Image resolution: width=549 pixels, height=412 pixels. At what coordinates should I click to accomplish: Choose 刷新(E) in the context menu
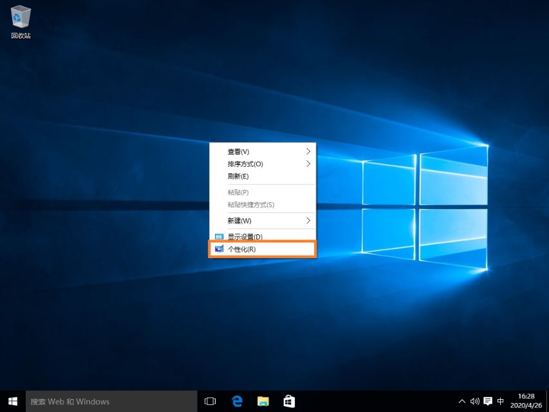click(x=238, y=176)
